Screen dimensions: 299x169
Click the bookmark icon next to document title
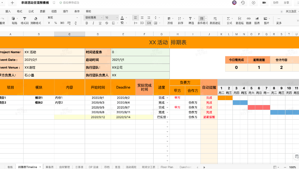tap(54, 3)
